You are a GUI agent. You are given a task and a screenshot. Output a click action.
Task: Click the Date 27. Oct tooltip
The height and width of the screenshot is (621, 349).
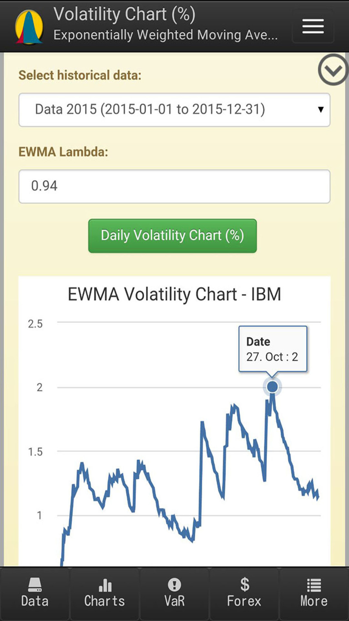tap(272, 349)
